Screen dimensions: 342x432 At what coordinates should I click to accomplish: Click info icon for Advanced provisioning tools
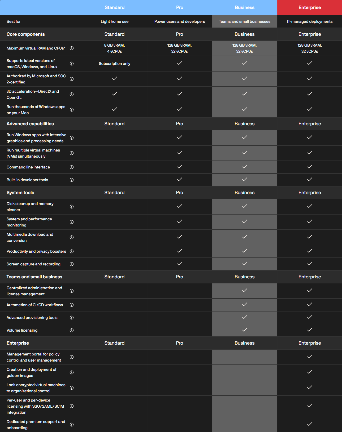click(x=72, y=318)
